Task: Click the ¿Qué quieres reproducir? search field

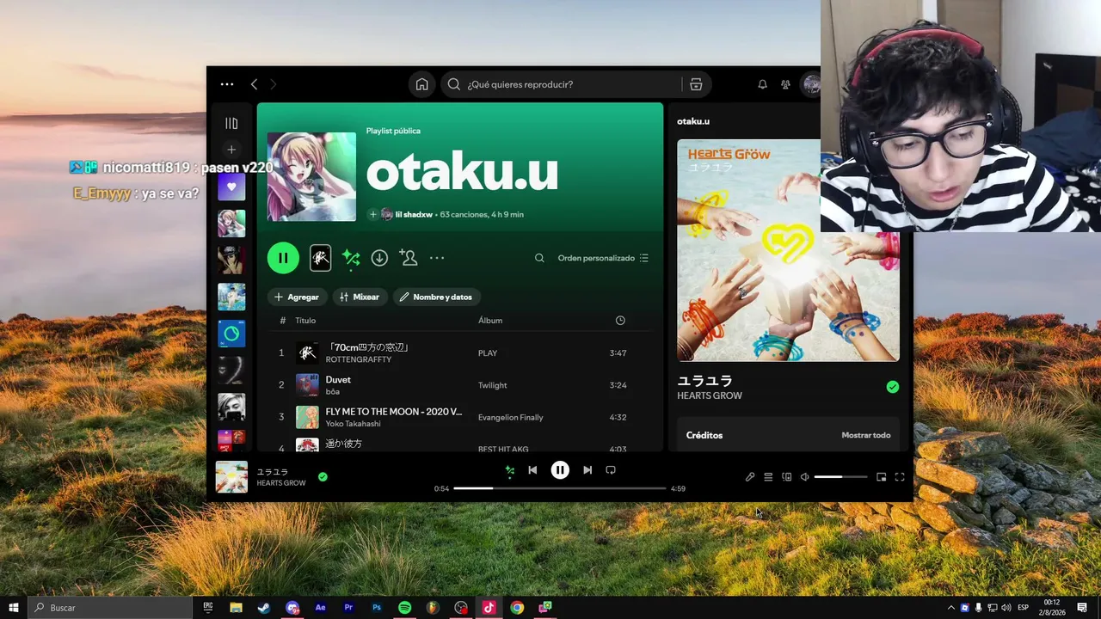Action: point(563,84)
